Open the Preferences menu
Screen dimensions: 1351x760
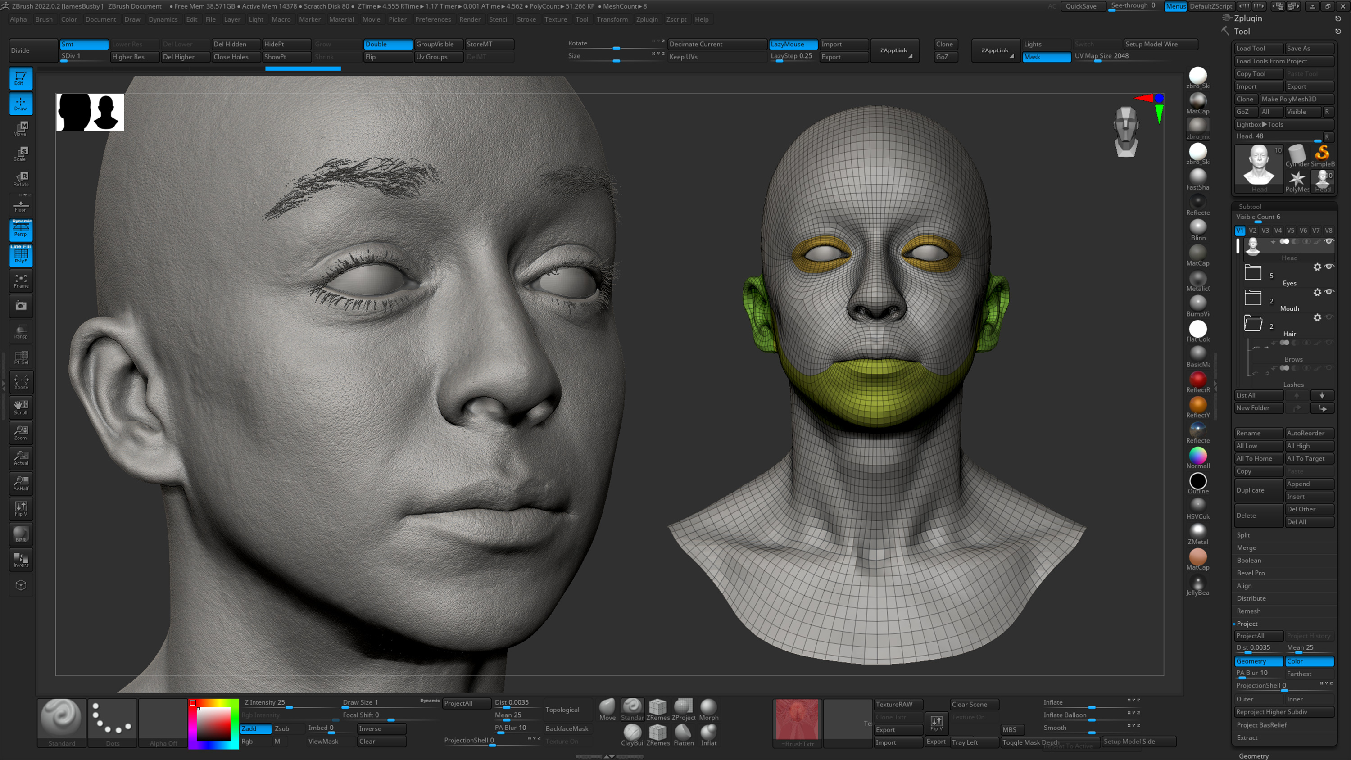pos(433,19)
